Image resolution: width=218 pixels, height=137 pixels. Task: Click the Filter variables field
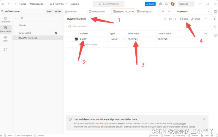[87, 26]
